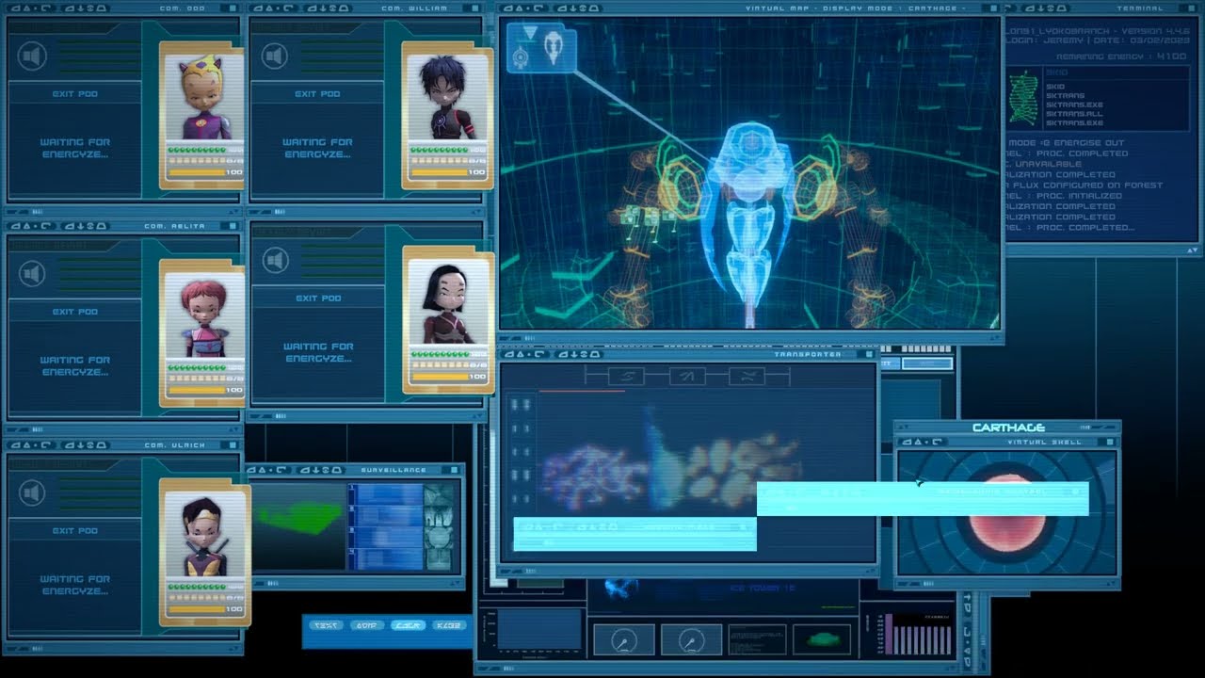Click Exit Pod in Com. Ulrich window

point(74,530)
